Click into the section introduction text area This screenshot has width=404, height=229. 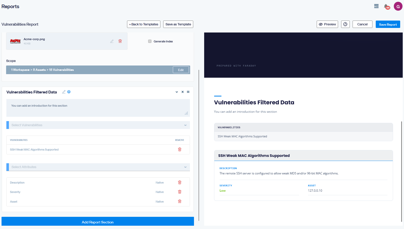[x=98, y=108]
